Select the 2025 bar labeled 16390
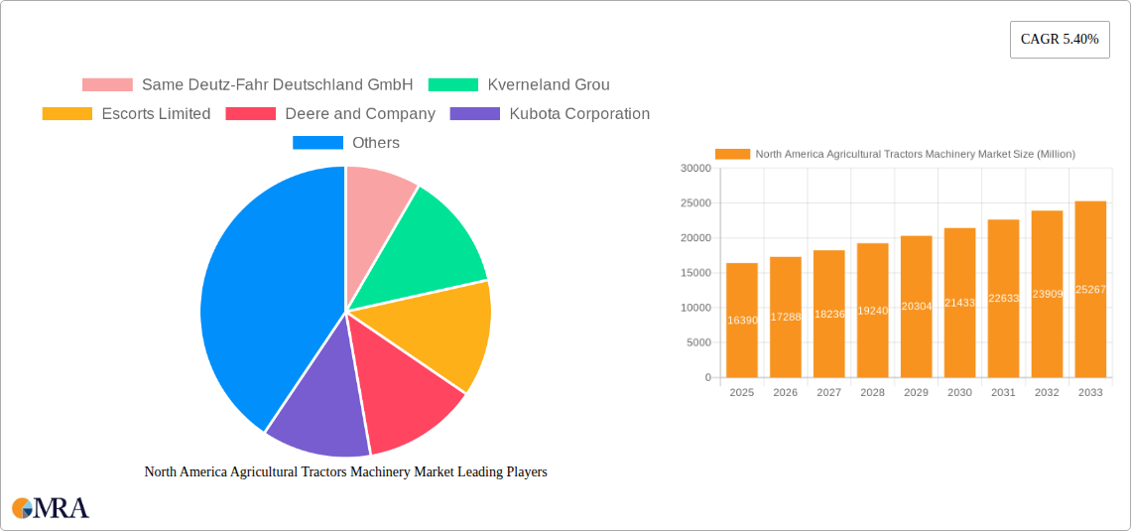The image size is (1131, 531). pos(742,320)
